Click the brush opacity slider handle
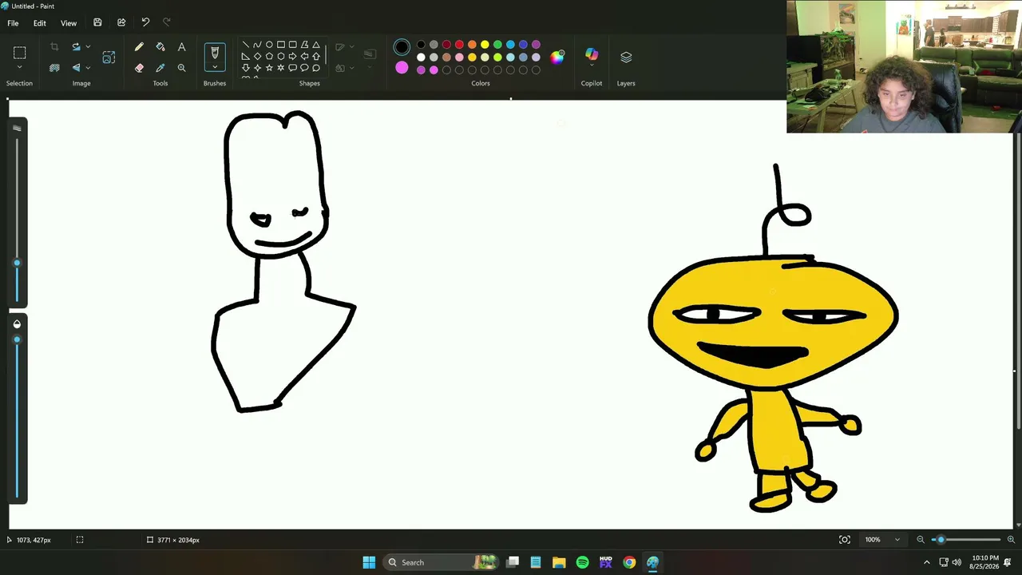This screenshot has width=1022, height=575. [x=17, y=339]
